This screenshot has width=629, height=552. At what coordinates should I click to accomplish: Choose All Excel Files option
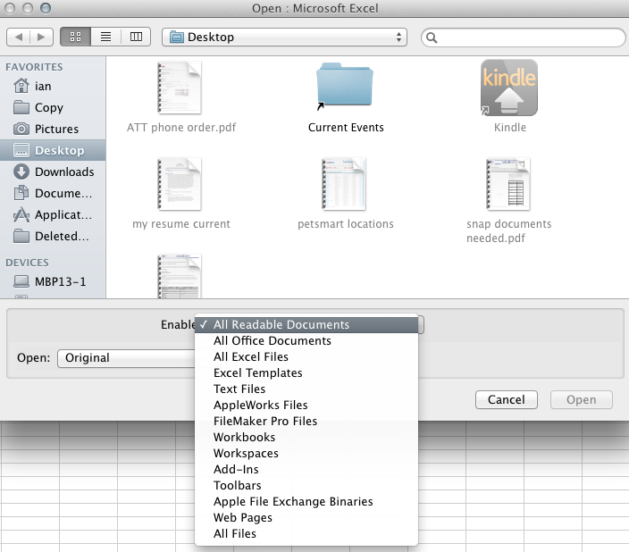click(306, 356)
